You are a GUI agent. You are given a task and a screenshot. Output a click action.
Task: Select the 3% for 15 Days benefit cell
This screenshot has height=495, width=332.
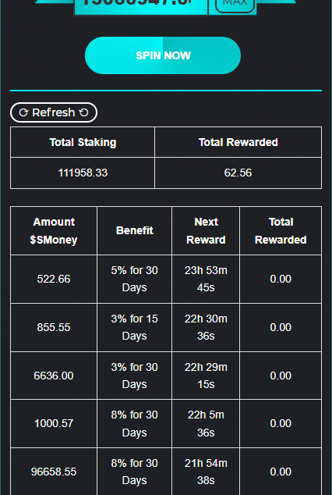[x=135, y=327]
